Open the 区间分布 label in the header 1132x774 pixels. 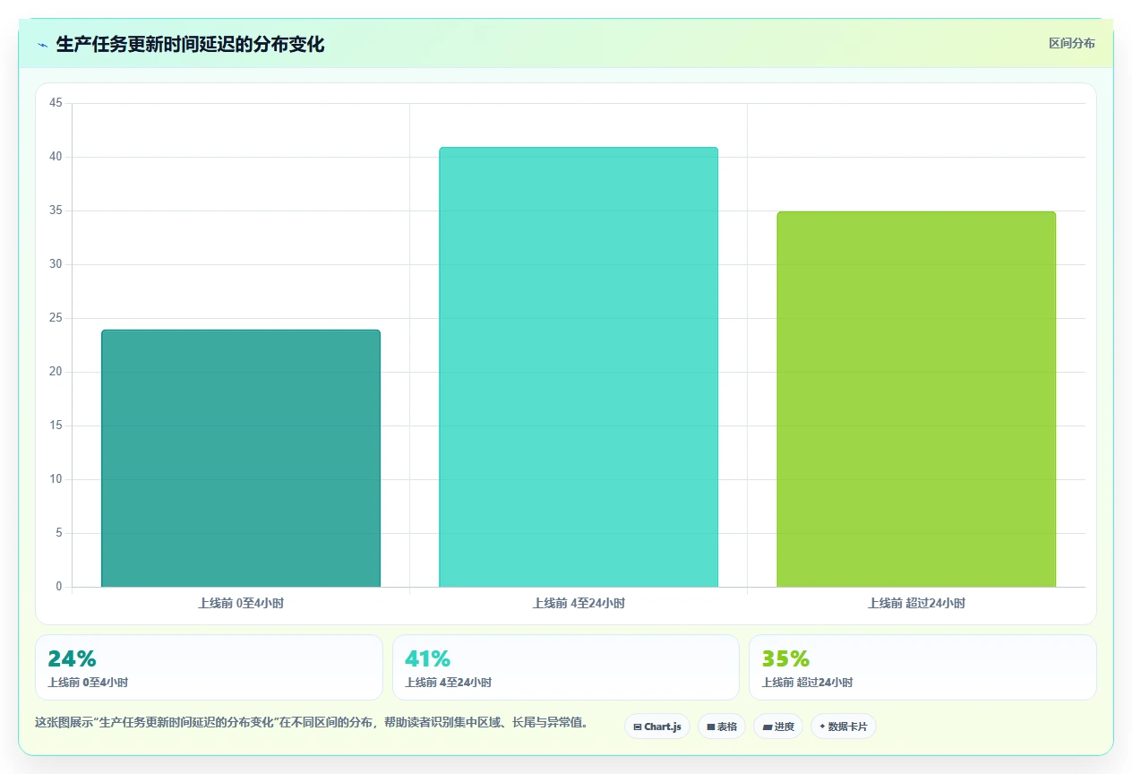pos(1072,43)
